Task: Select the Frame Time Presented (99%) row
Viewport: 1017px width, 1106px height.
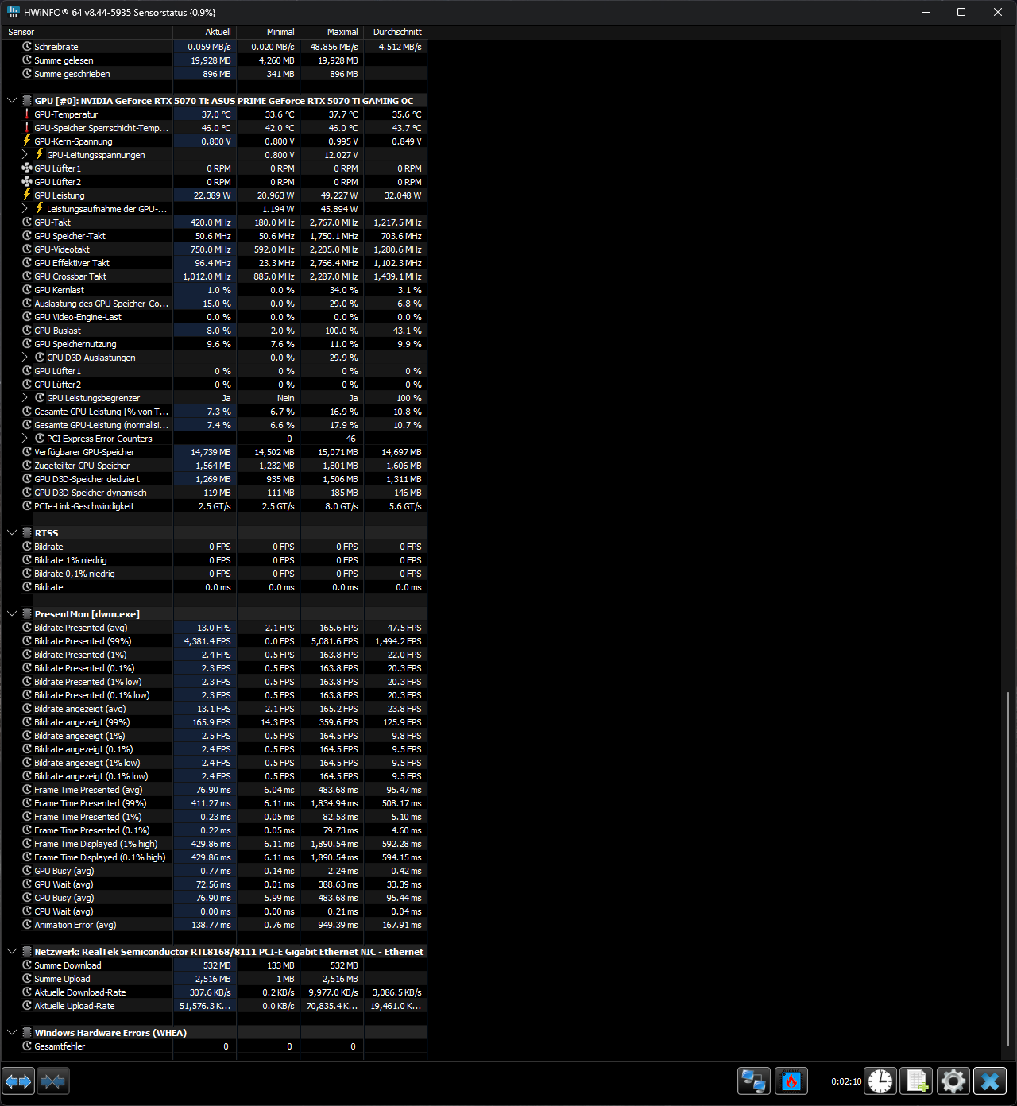Action: (x=214, y=803)
